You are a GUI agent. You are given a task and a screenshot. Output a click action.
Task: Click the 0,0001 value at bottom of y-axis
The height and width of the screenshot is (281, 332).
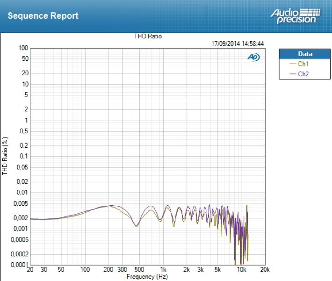[19, 265]
